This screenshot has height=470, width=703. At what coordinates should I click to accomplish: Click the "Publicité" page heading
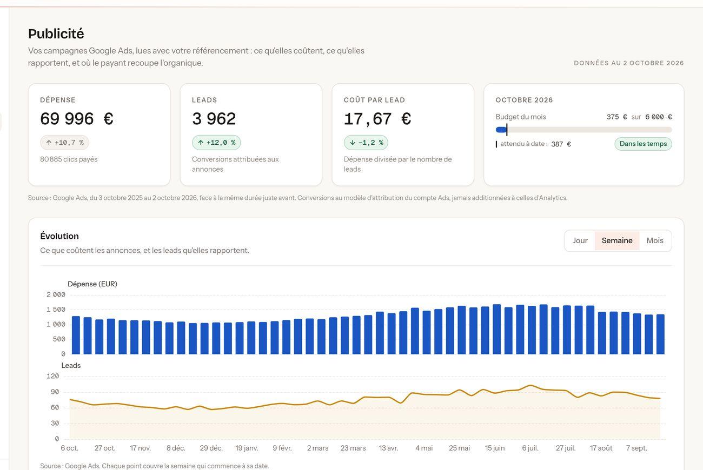(x=56, y=33)
